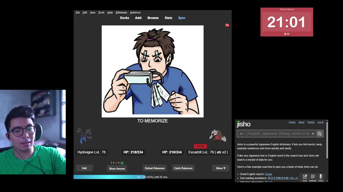Open the Stats view
The width and height of the screenshot is (343, 192).
pos(168,18)
